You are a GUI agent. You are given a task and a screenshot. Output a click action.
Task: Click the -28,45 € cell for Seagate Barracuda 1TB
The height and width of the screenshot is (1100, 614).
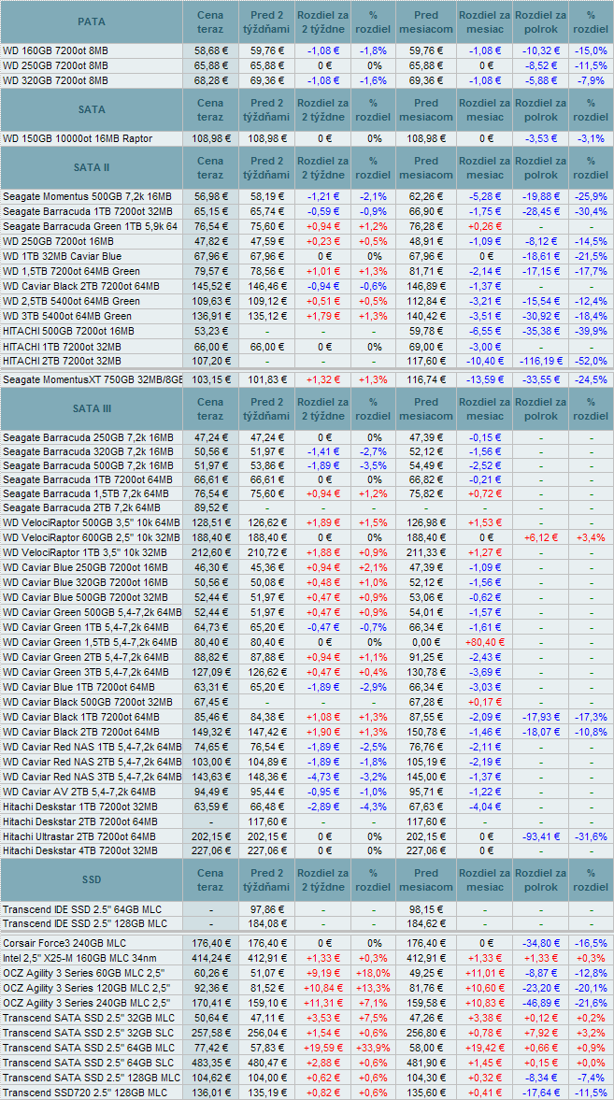(539, 212)
